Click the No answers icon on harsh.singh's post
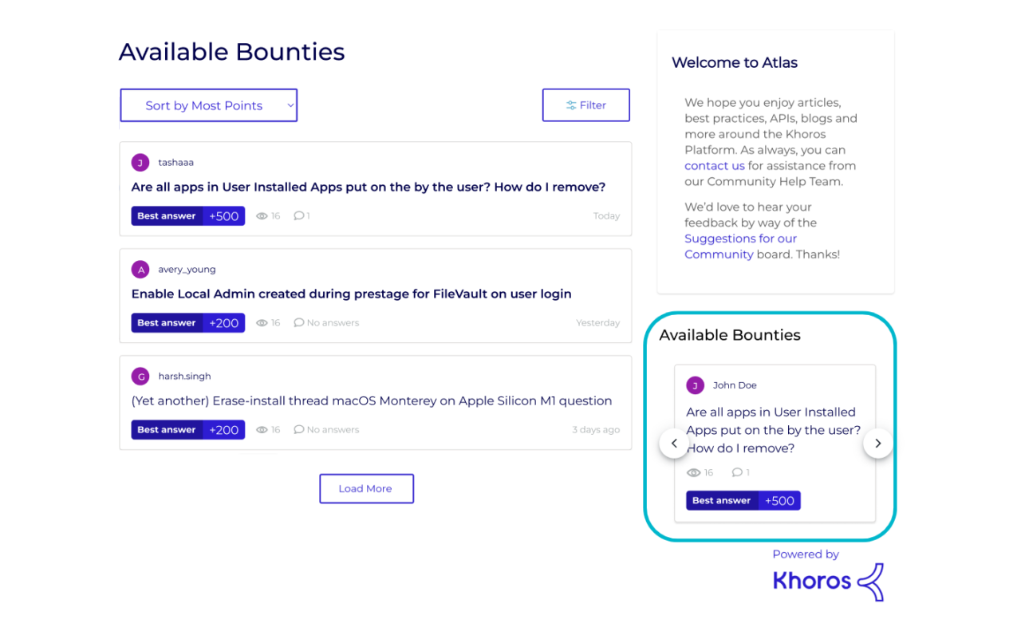Screen dimensions: 1021x643 pos(299,429)
